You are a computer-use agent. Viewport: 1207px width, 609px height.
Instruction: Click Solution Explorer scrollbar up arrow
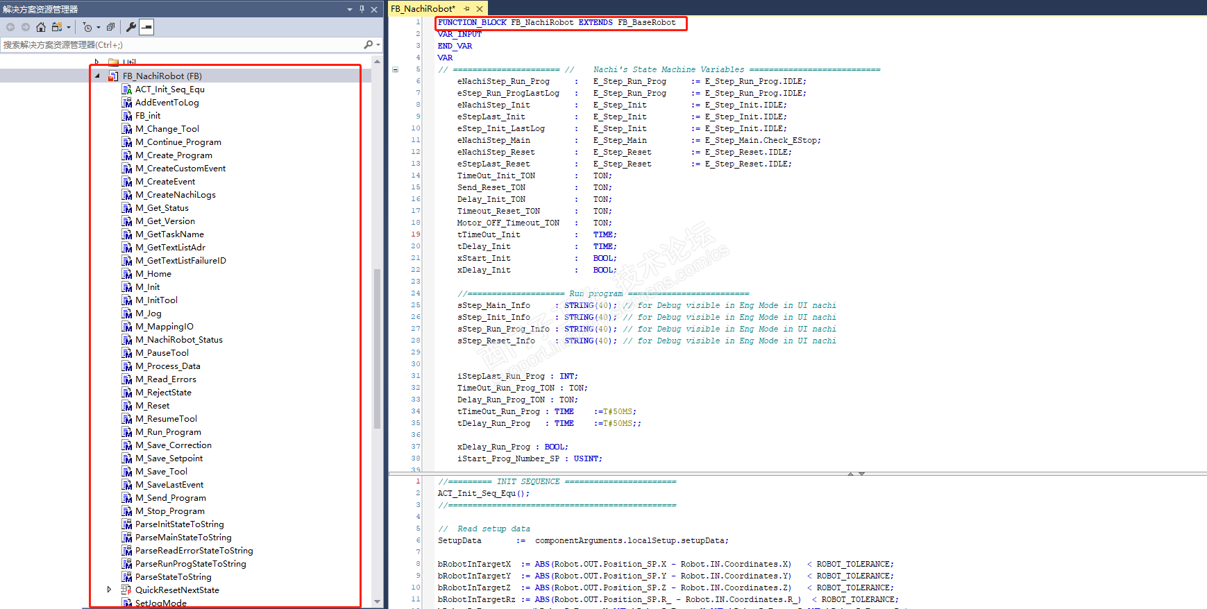coord(377,62)
